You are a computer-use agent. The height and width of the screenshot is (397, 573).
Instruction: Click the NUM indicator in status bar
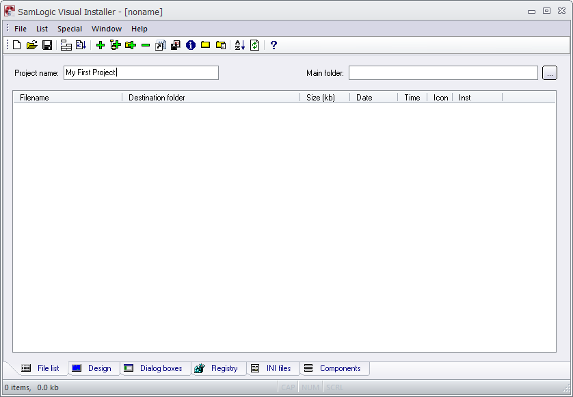click(310, 387)
